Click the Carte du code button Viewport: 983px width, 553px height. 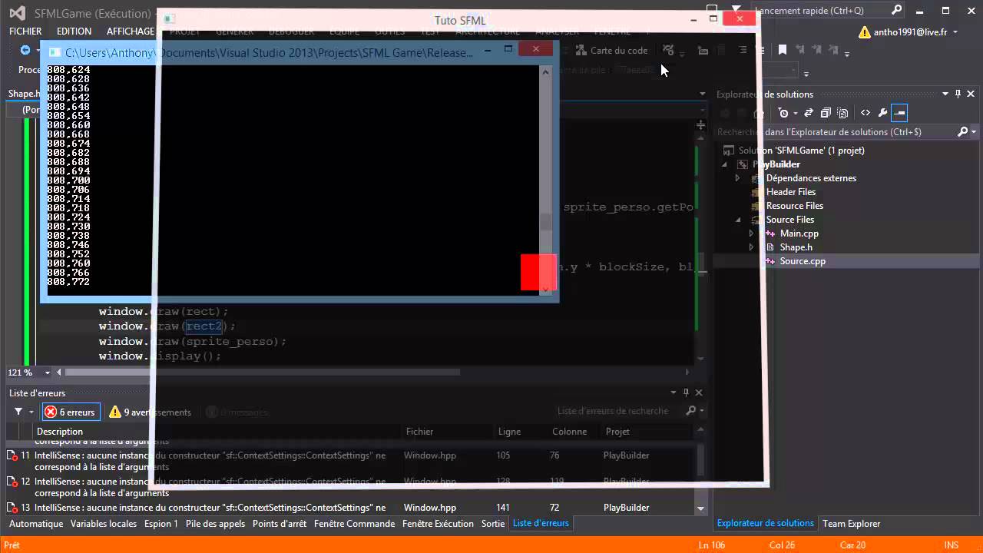(611, 50)
